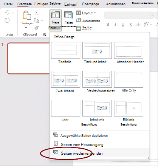Select the Titel und Inhalt layout
The image size is (158, 166).
[x=97, y=50]
